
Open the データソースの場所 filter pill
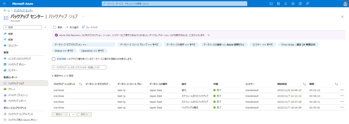click(181, 45)
